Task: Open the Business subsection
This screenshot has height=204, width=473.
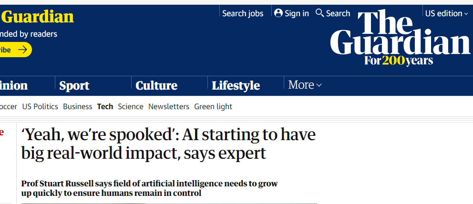Action: pyautogui.click(x=78, y=106)
